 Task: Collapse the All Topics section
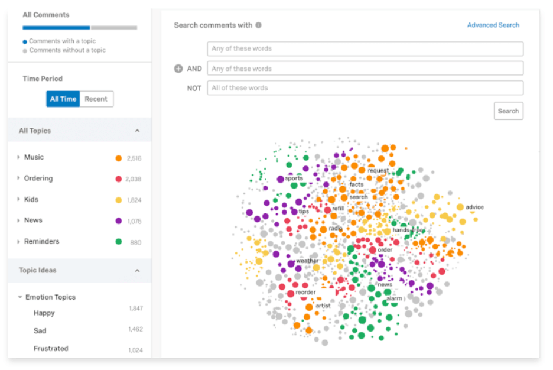tap(138, 131)
